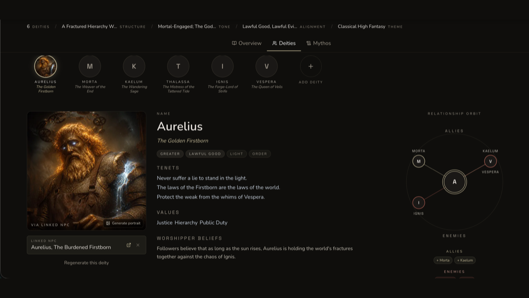The width and height of the screenshot is (529, 298).
Task: Click 'Classical High Fantasy' theme summary
Action: pos(370,26)
